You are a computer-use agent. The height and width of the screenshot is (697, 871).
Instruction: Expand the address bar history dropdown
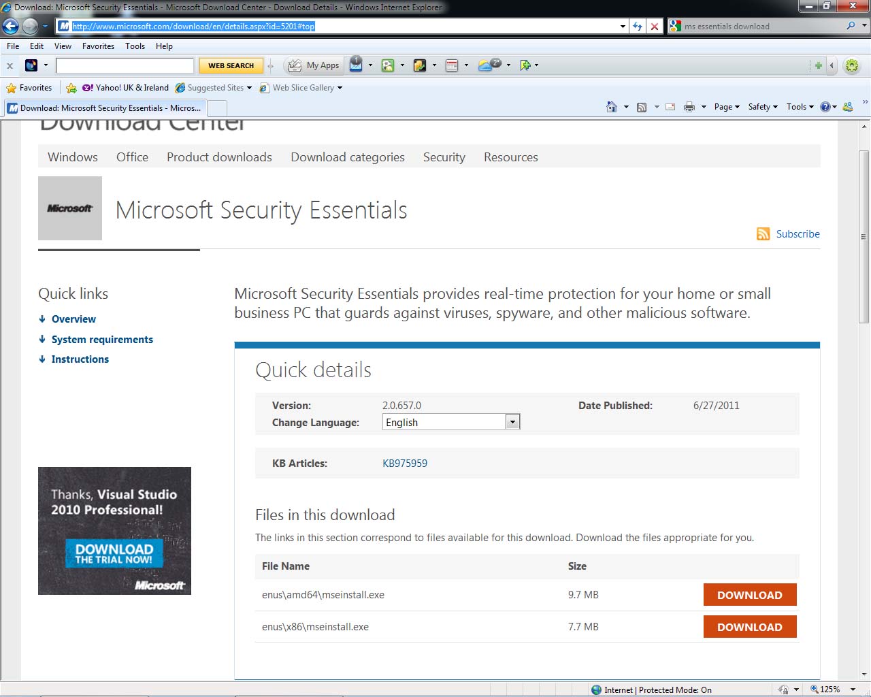click(623, 27)
